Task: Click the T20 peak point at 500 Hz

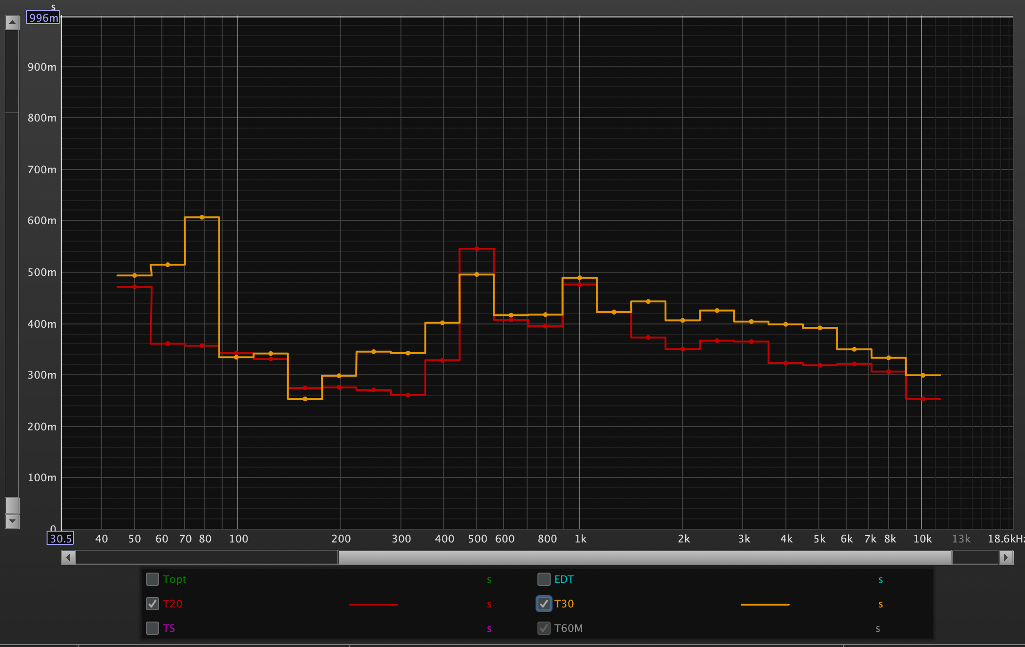Action: [x=477, y=249]
